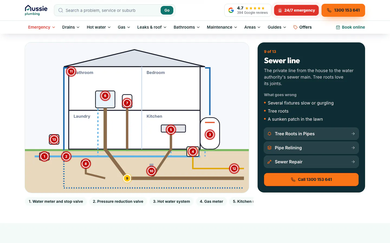Select the yellow hotspot 9 sewer line
390x243 pixels.
pos(127,178)
